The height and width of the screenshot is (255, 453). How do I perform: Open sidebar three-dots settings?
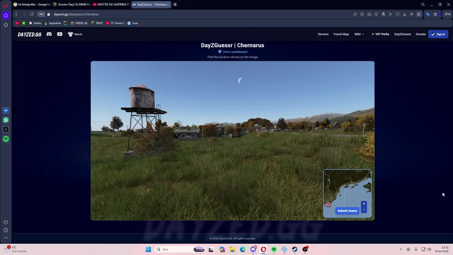coord(6,238)
